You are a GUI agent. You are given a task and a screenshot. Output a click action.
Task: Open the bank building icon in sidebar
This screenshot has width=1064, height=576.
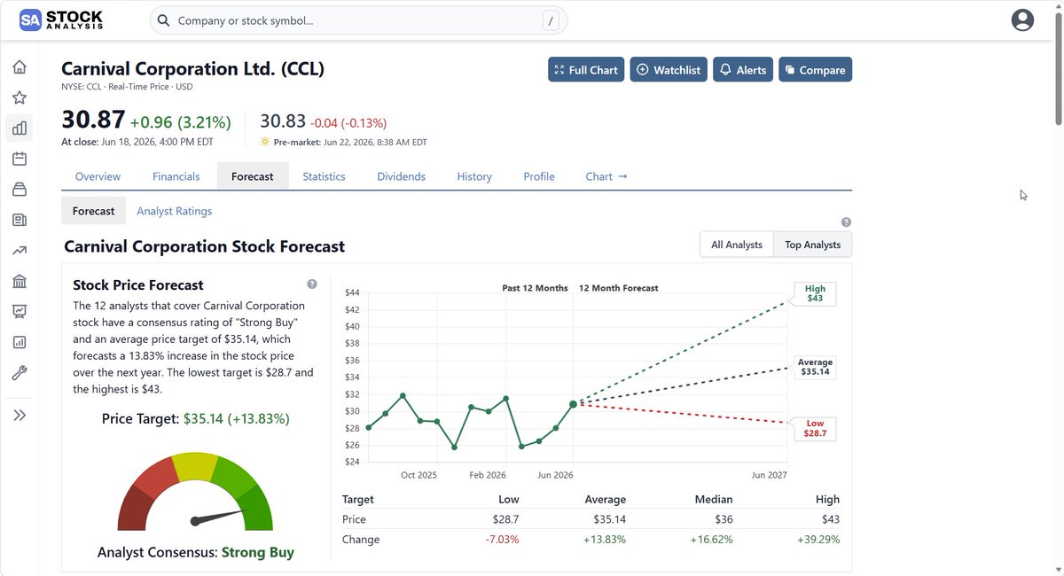[x=20, y=281]
